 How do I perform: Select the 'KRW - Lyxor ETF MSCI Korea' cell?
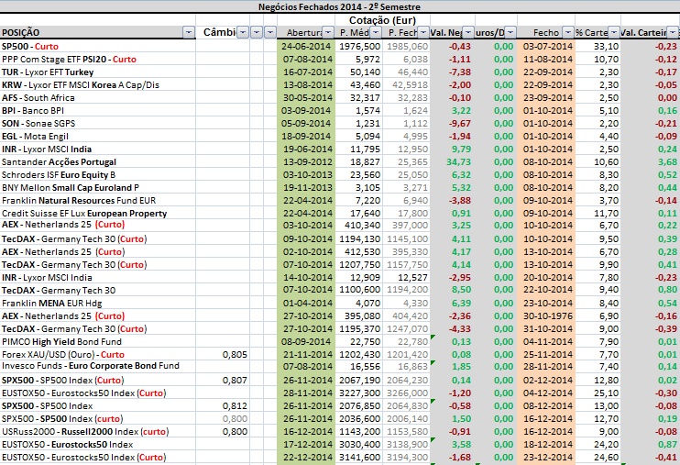[x=98, y=84]
